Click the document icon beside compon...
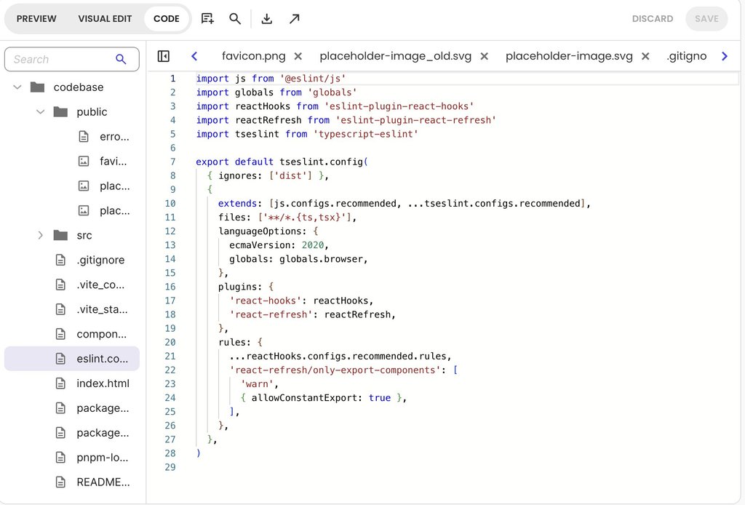Viewport: 745px width, 505px height. tap(60, 334)
